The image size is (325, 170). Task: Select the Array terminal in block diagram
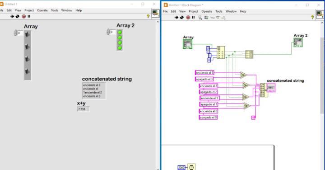pyautogui.click(x=188, y=44)
